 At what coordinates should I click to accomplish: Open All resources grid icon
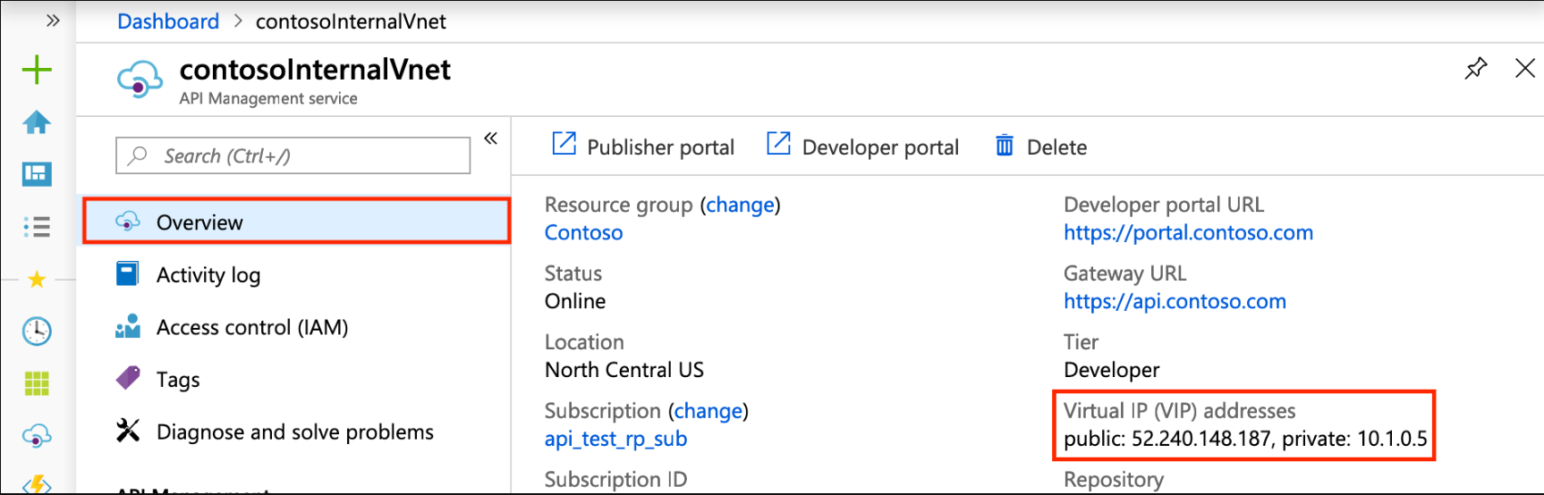coord(37,384)
